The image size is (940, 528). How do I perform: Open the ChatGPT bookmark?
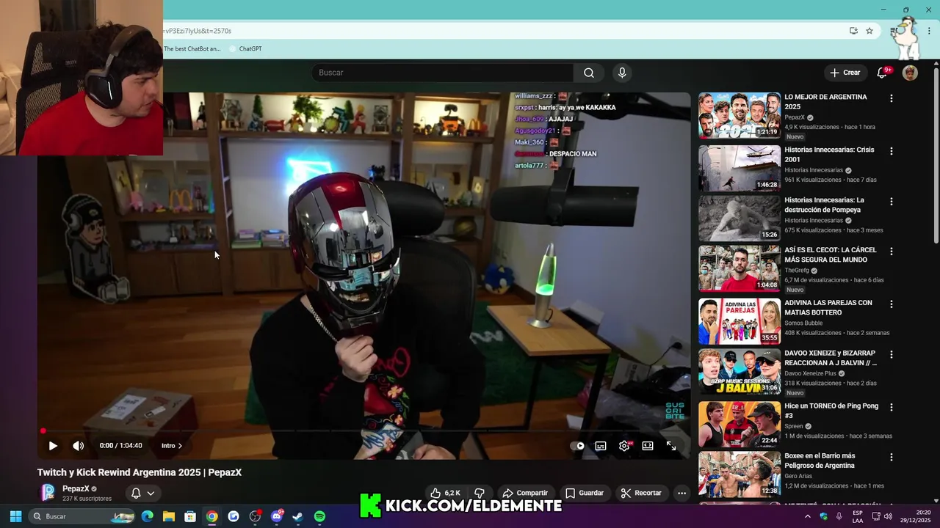coord(245,49)
